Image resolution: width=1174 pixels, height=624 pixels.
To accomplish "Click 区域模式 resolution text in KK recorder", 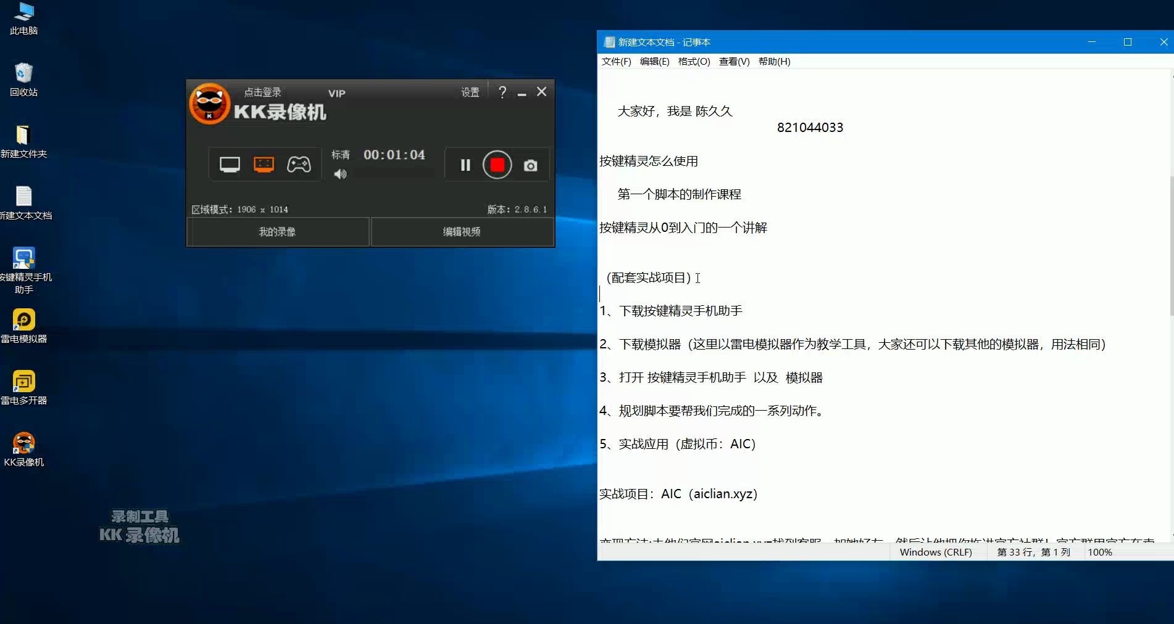I will coord(239,210).
